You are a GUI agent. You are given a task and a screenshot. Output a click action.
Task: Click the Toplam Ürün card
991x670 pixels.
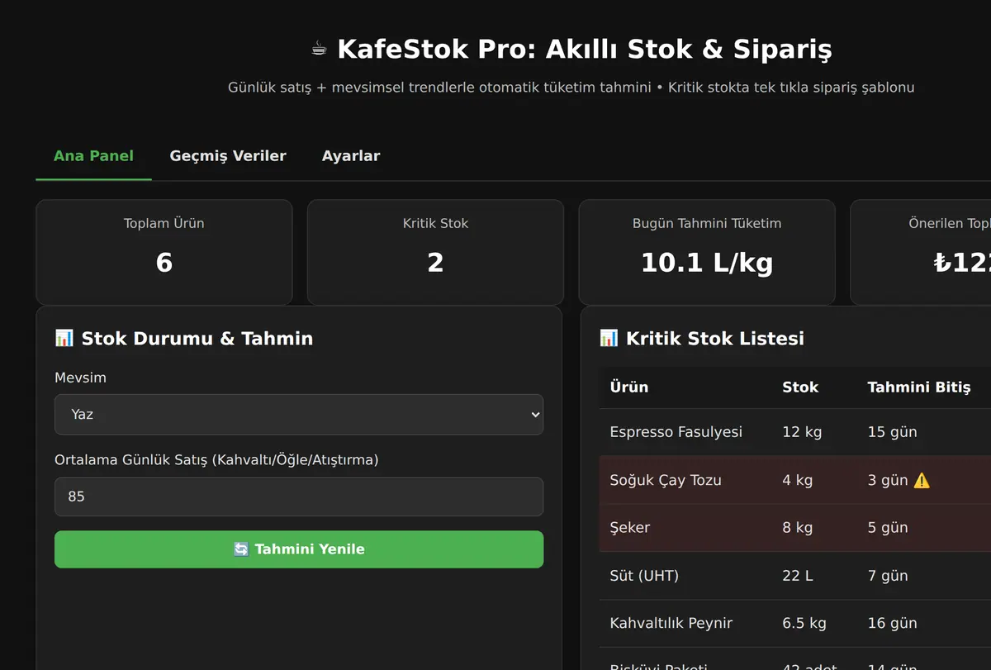point(164,252)
